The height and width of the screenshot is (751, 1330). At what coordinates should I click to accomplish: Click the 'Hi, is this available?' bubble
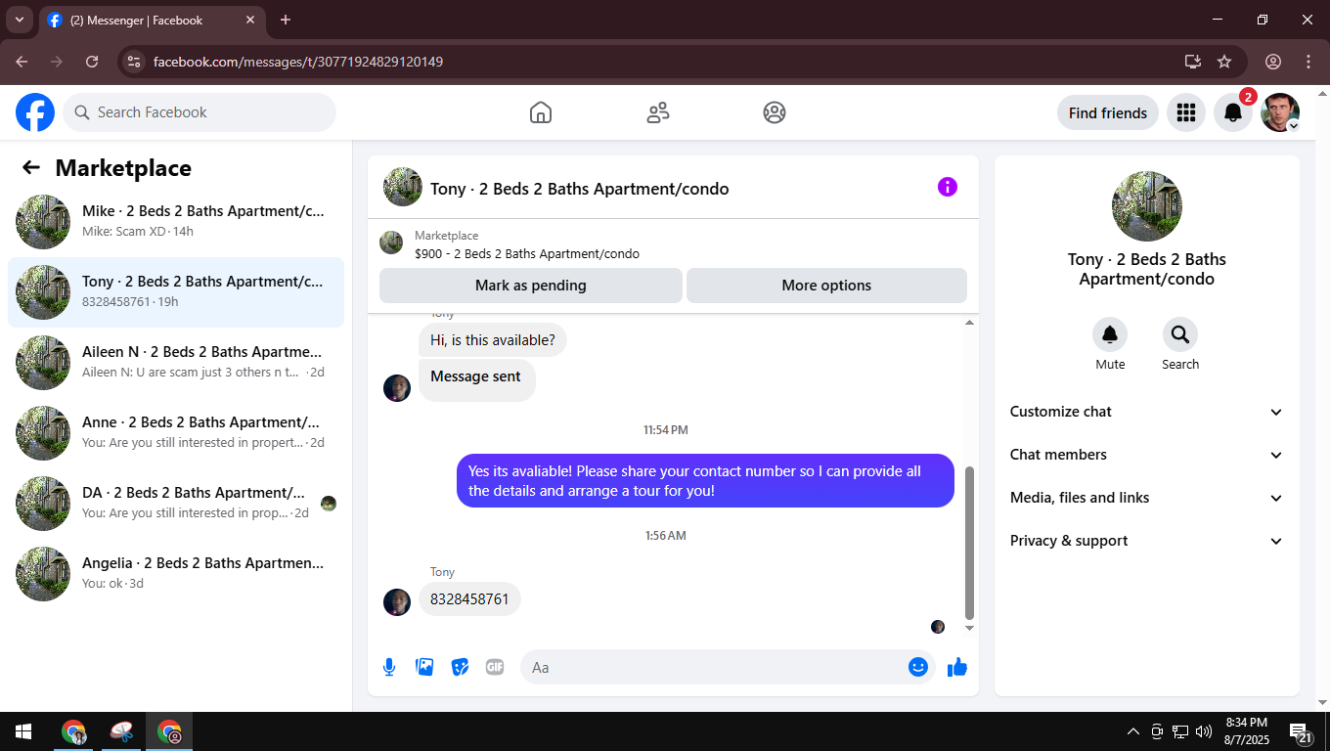[x=493, y=340]
